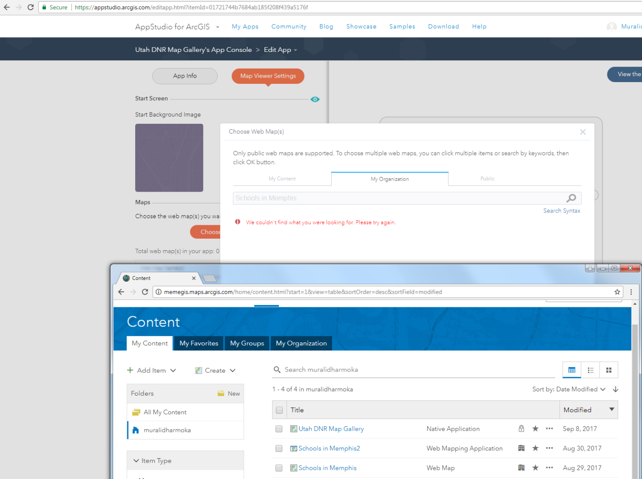The width and height of the screenshot is (642, 479).
Task: Expand the Edit App breadcrumb dropdown
Action: (x=295, y=50)
